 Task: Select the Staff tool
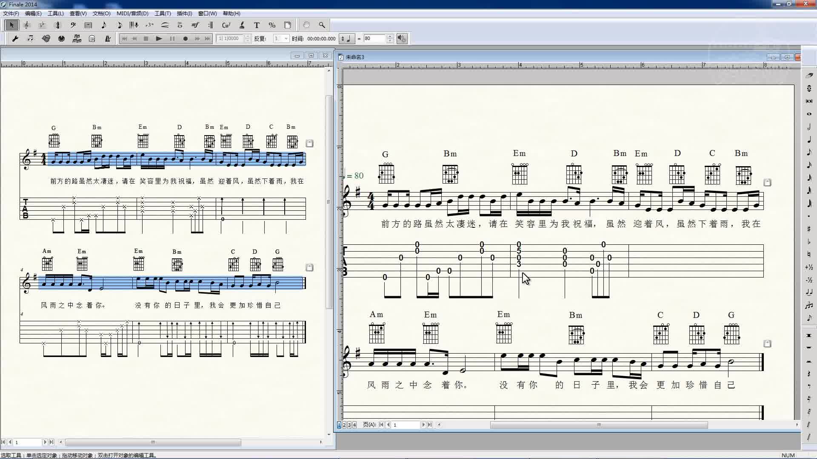(x=27, y=25)
